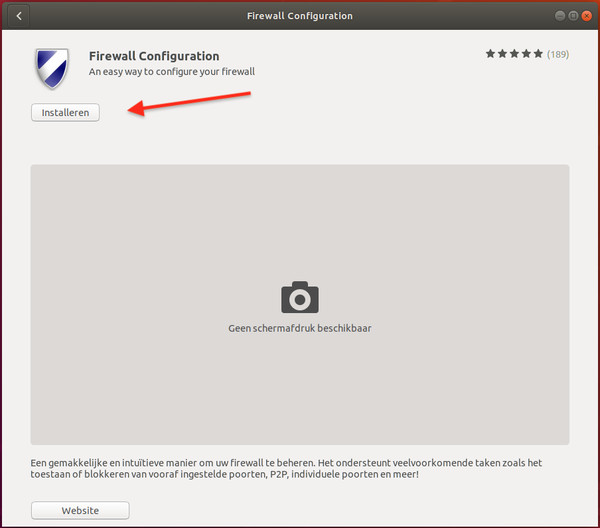Click the blue striped shield app icon

(x=51, y=68)
